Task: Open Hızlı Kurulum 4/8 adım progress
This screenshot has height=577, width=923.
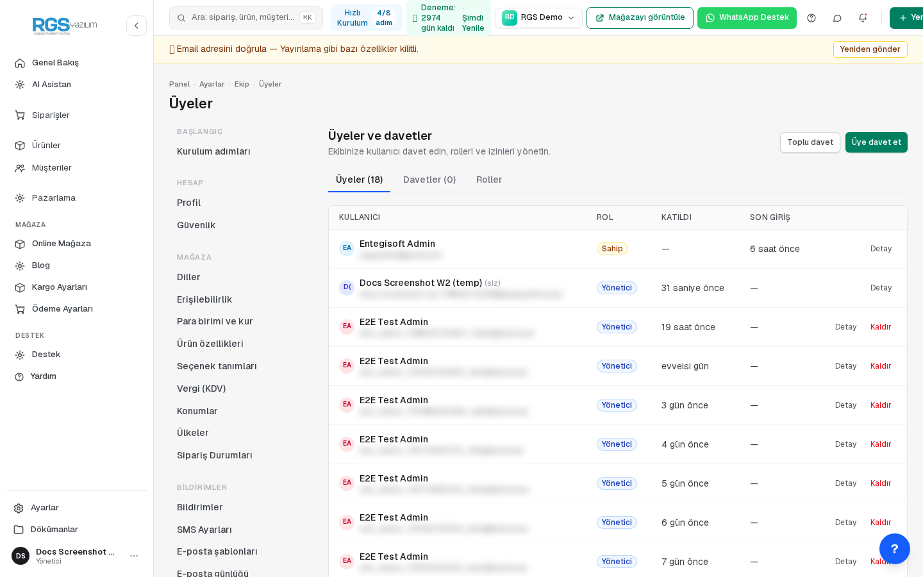Action: coord(367,18)
